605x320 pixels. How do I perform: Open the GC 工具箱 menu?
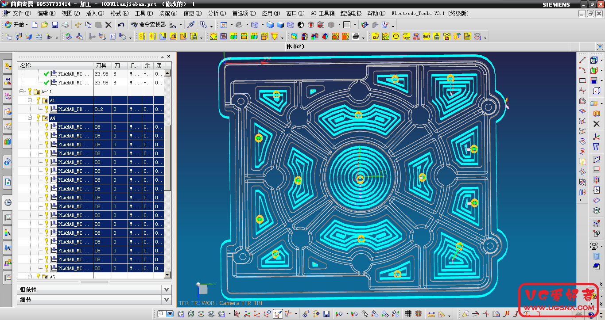click(x=322, y=13)
